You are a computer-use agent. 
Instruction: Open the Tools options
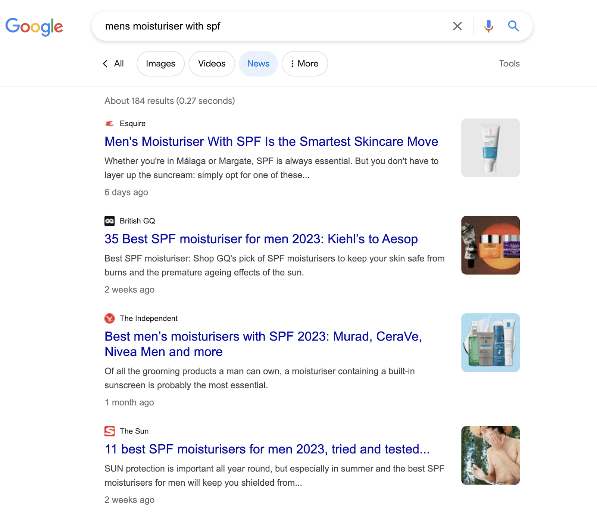click(509, 63)
